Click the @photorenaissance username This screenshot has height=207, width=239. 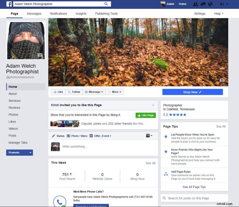coord(20,77)
